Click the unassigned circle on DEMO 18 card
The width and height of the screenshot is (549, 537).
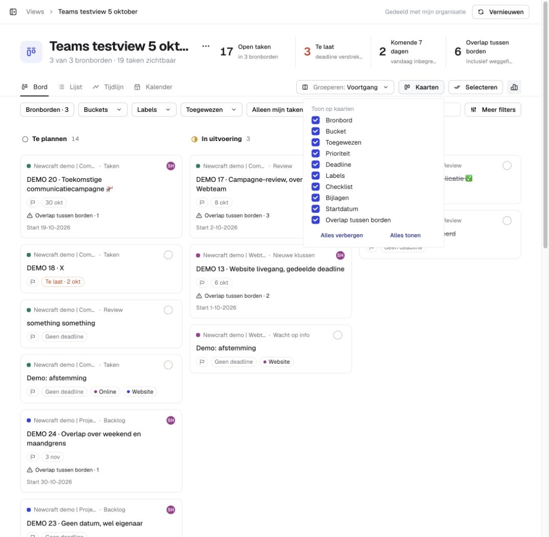pos(168,255)
